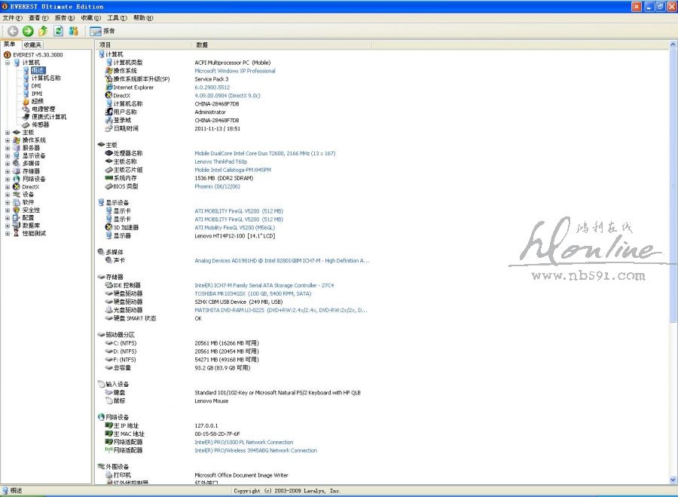This screenshot has height=497, width=678.
Task: Click the users icon in the toolbar
Action: 73,31
